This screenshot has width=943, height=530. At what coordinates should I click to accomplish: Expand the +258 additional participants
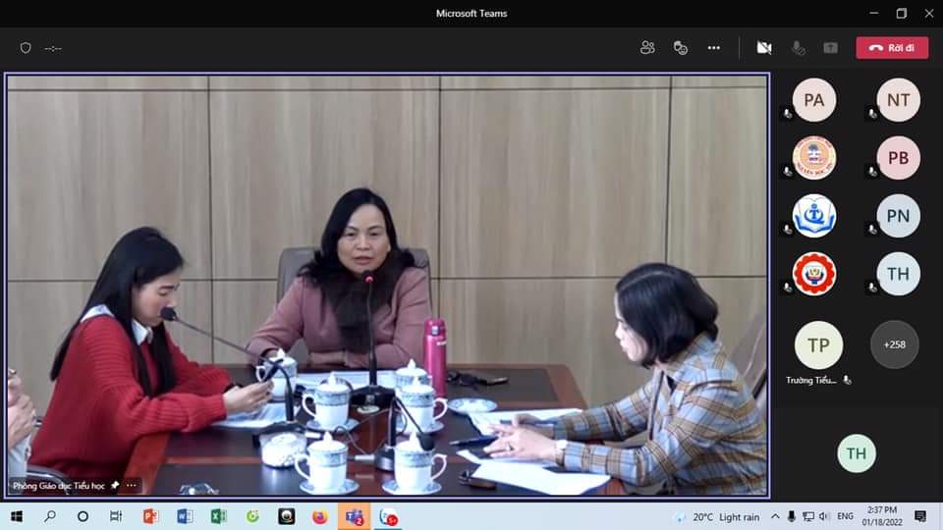(x=894, y=345)
